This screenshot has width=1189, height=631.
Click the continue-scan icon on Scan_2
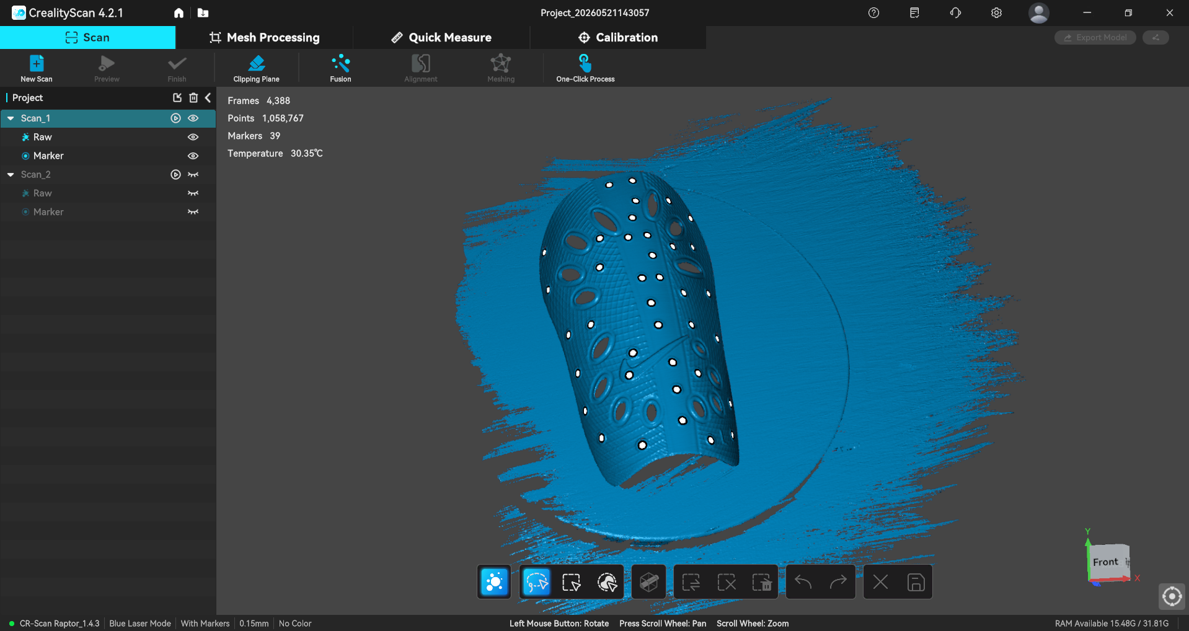click(175, 175)
